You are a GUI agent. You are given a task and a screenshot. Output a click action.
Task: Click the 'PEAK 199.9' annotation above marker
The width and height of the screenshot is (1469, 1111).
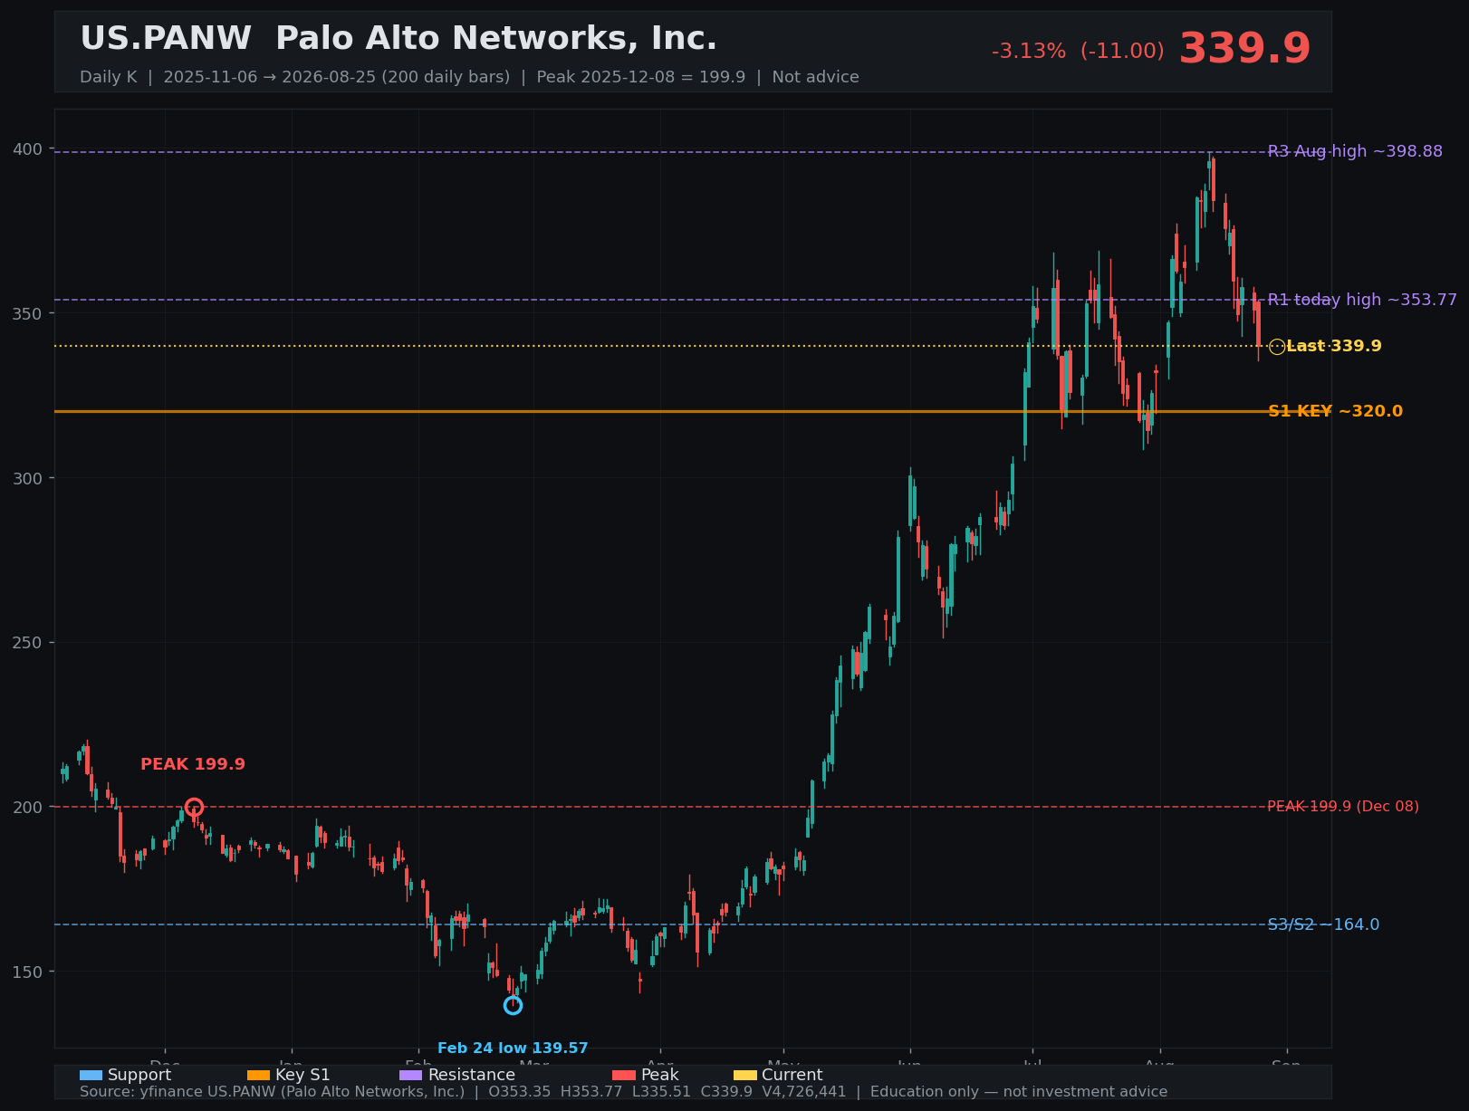[193, 764]
